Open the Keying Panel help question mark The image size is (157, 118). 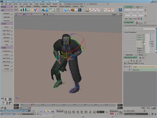(x=145, y=23)
